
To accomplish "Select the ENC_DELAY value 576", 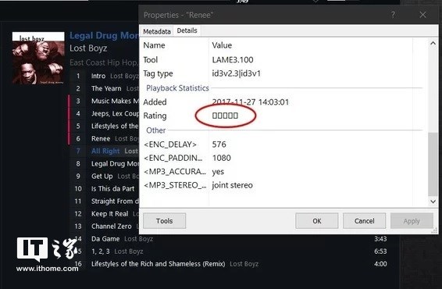I will click(219, 144).
